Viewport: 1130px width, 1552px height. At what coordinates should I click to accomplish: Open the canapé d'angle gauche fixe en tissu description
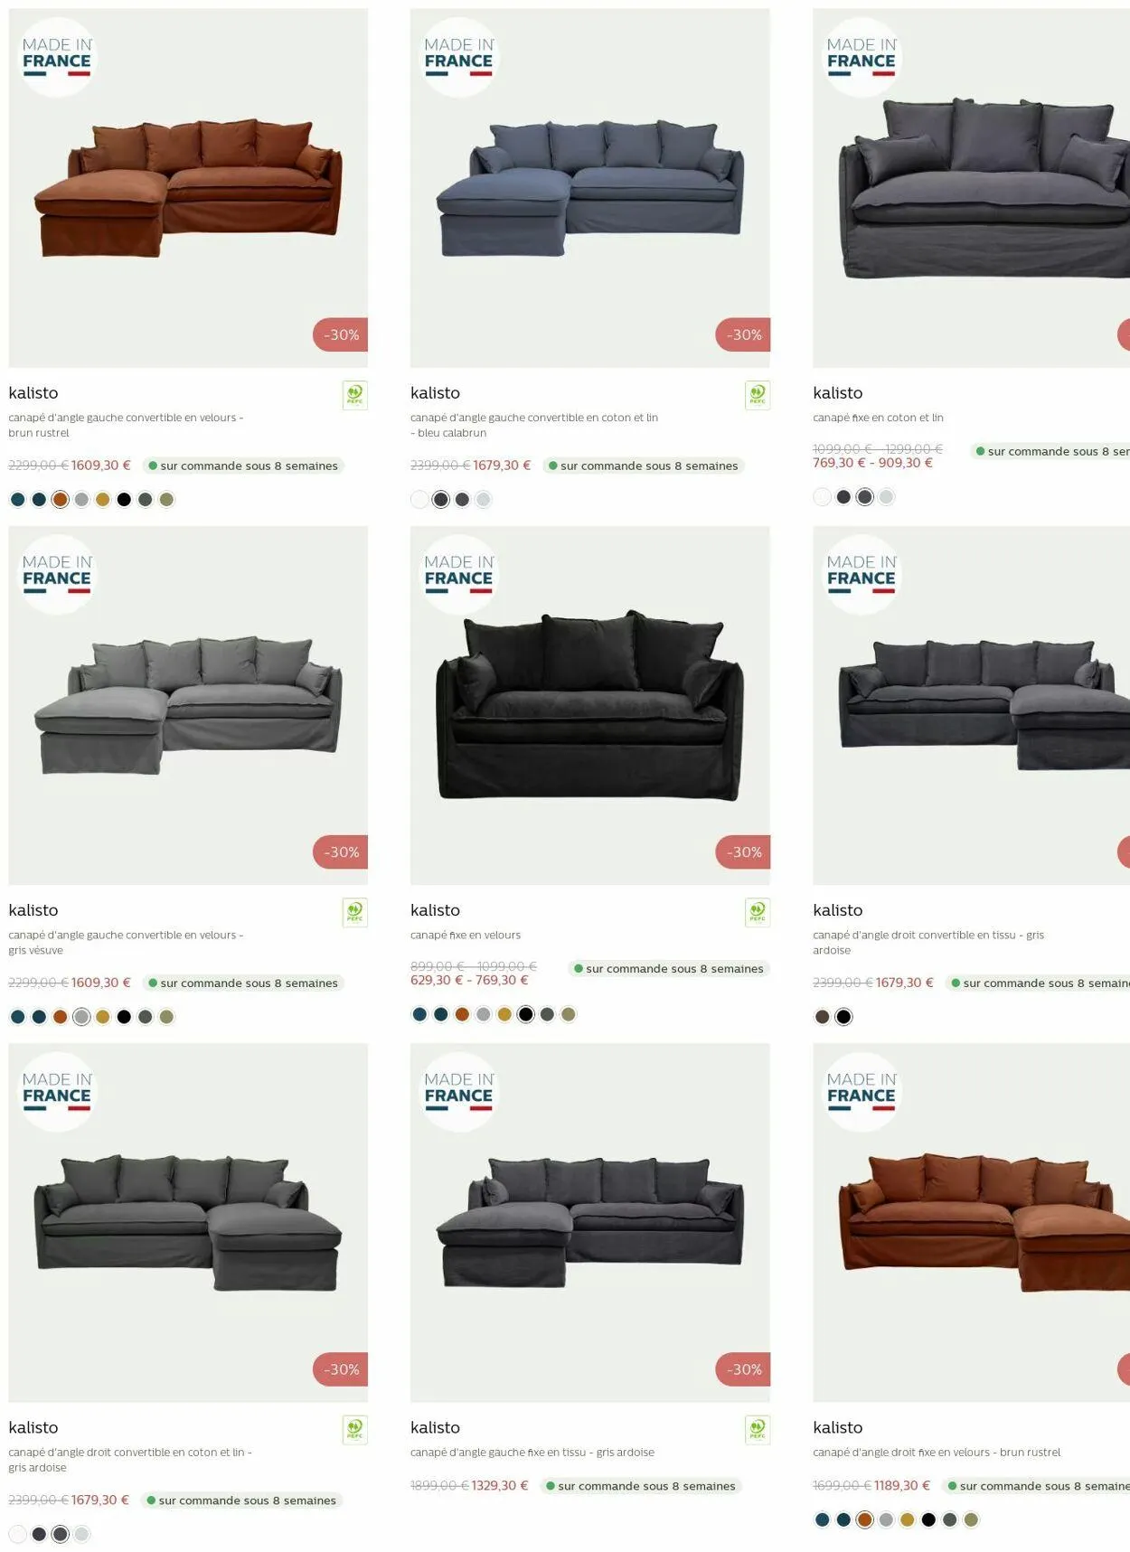[x=532, y=1452]
